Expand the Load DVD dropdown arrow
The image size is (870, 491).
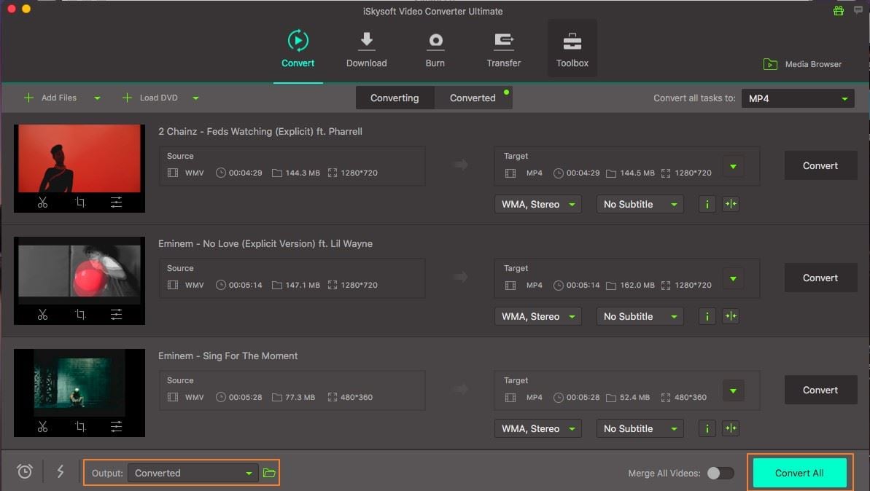click(x=195, y=98)
